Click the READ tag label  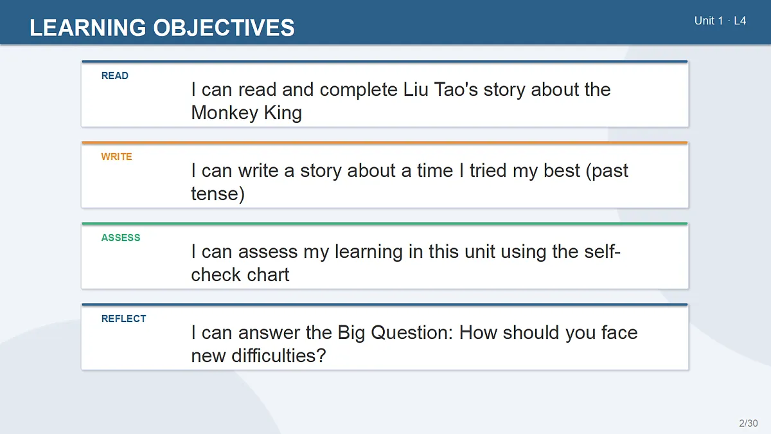point(115,76)
